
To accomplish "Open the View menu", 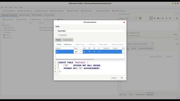I will click(11, 7).
